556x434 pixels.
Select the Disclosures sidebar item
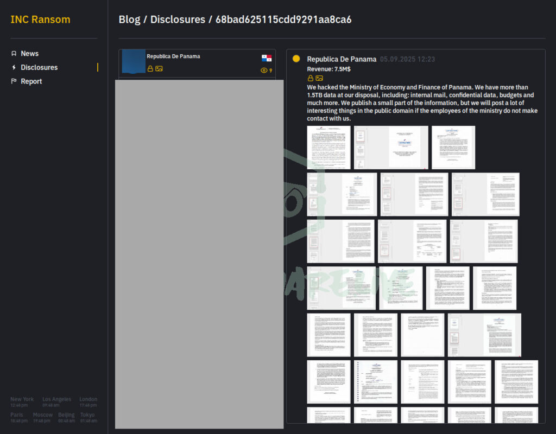coord(39,67)
